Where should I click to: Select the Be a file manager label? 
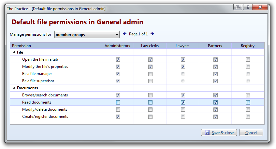pyautogui.click(x=37, y=74)
